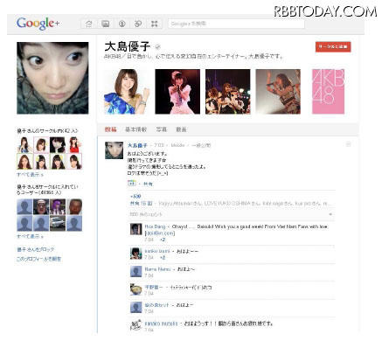Open the pink dress stage photo thumbnail
This screenshot has width=382, height=341.
tap(177, 92)
